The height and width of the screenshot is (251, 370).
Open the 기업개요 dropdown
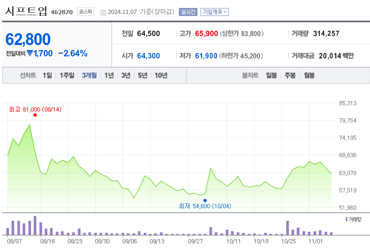215,12
